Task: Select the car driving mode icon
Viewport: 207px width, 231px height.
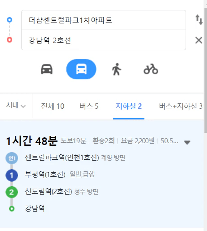Action: (47, 69)
